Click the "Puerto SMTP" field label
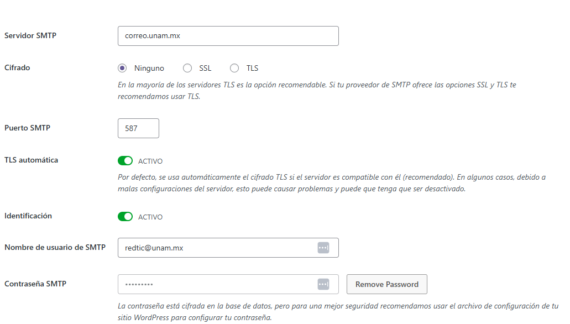This screenshot has width=570, height=324. tap(28, 128)
